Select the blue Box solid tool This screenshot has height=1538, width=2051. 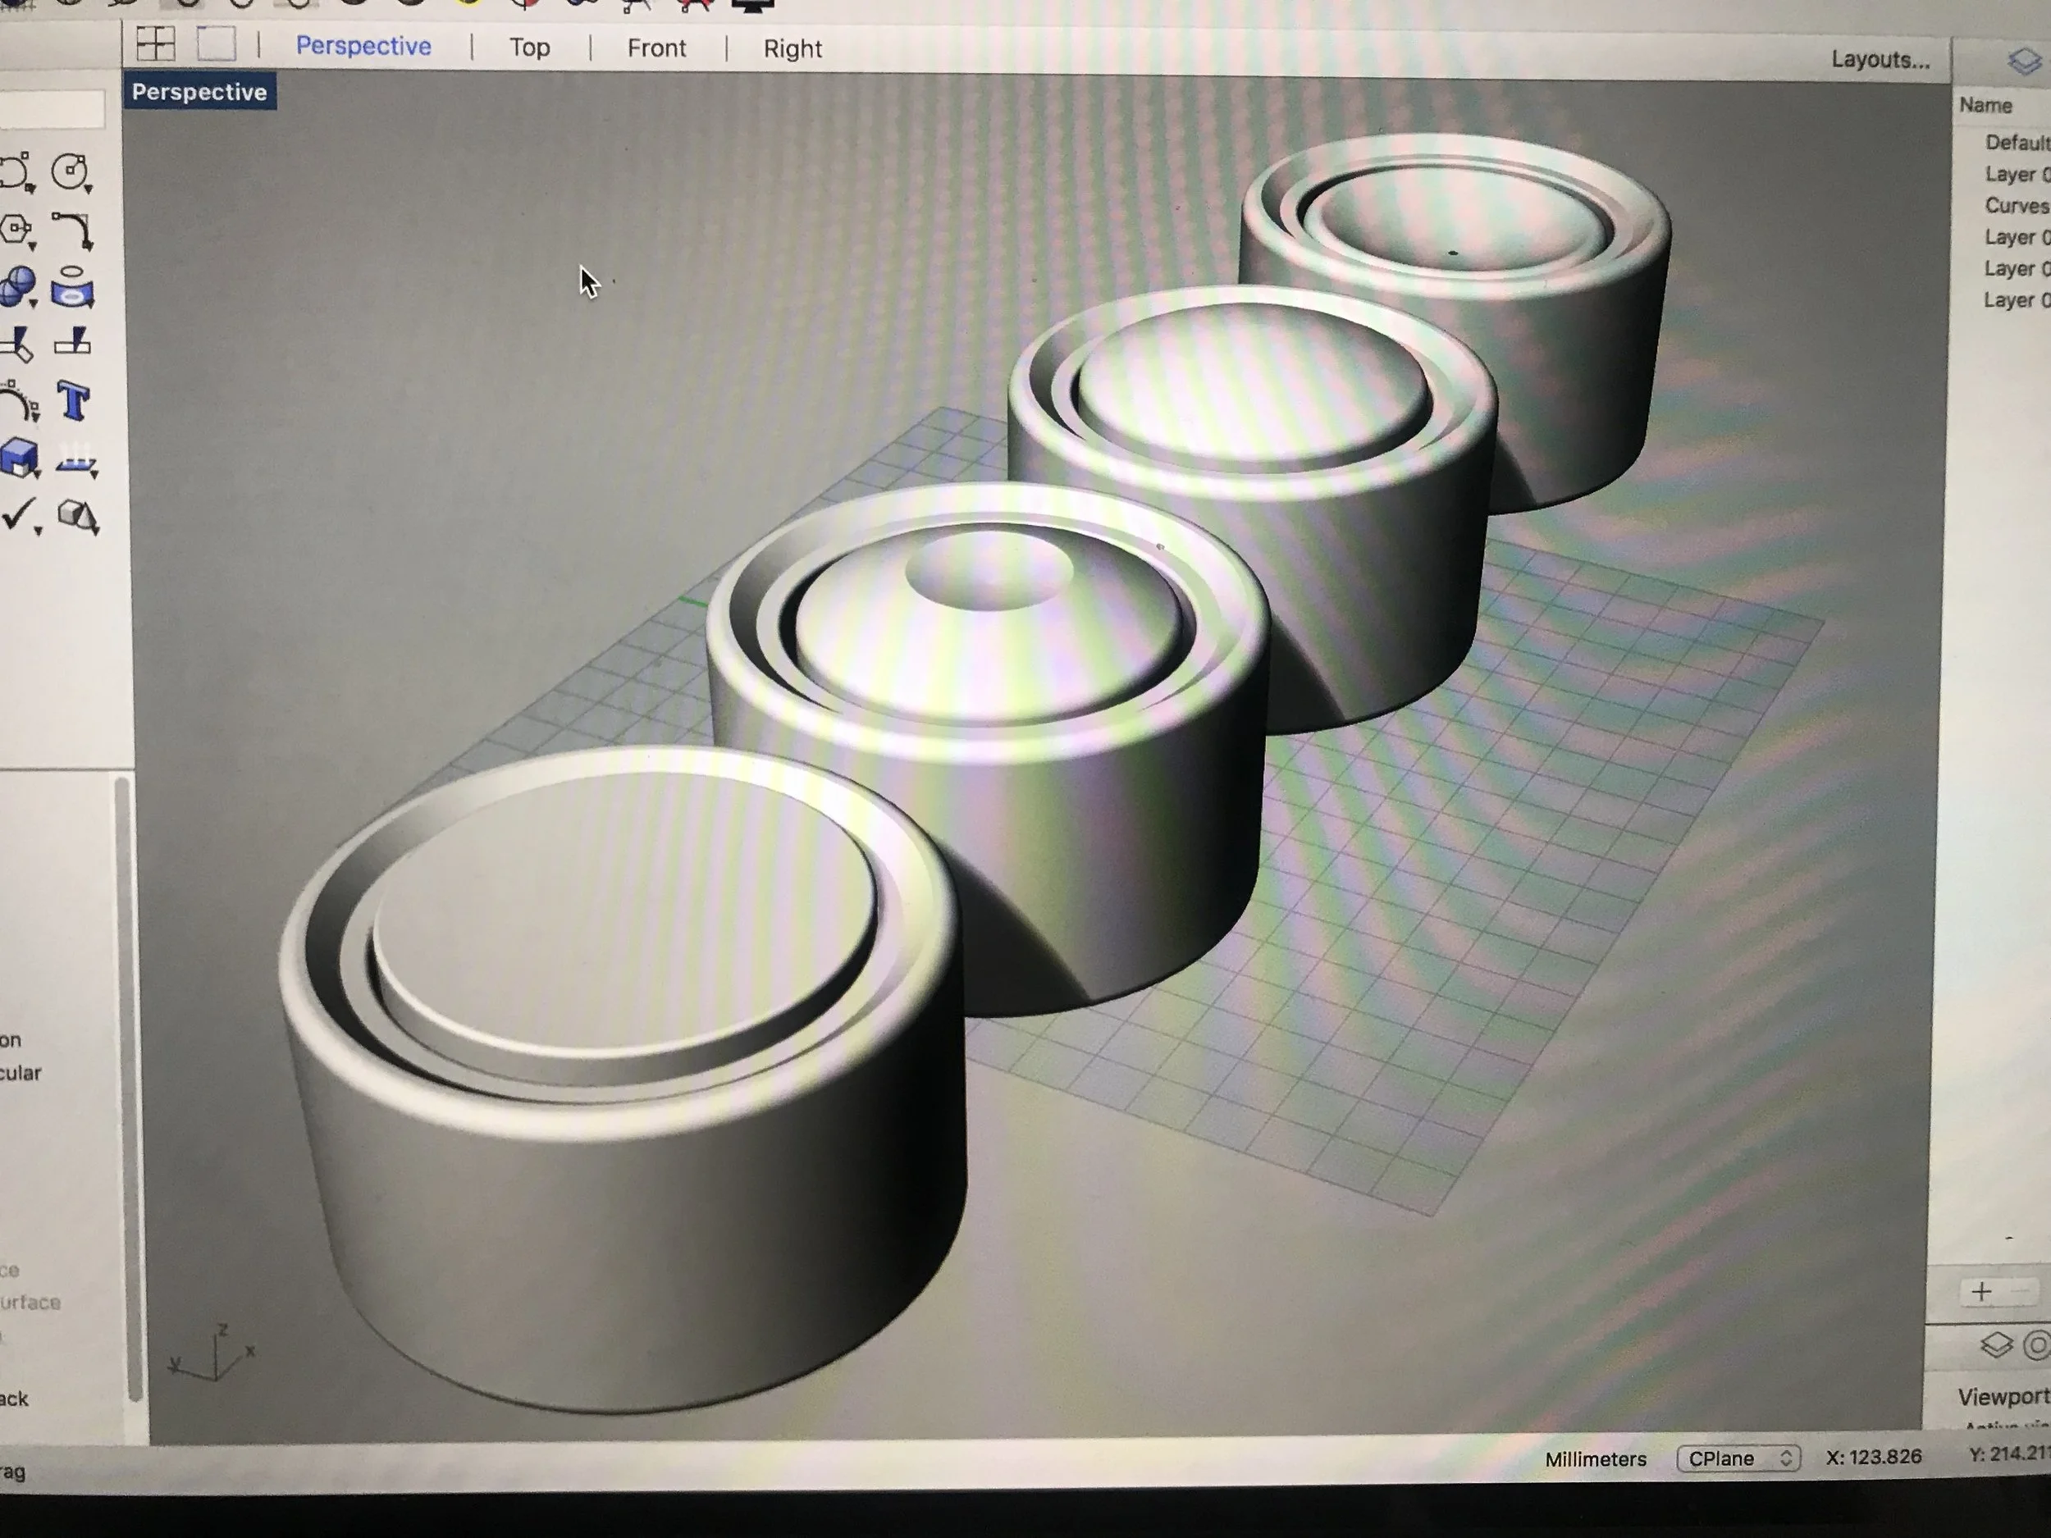20,458
